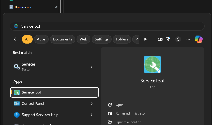Screen dimensions: 212x125
Task: Switch to the Folders filter tab
Action: (122, 39)
